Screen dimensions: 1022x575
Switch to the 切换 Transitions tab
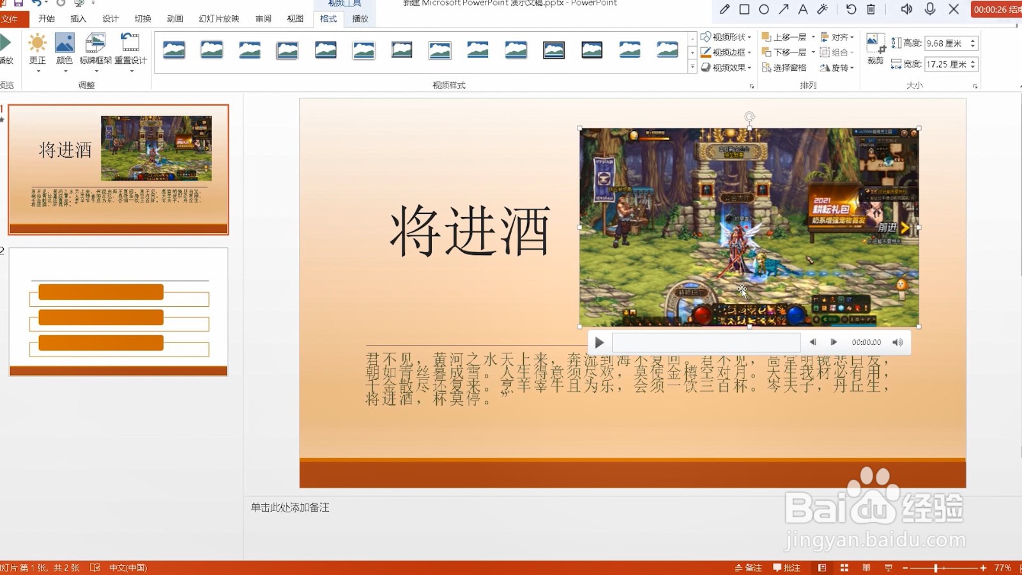coord(143,19)
